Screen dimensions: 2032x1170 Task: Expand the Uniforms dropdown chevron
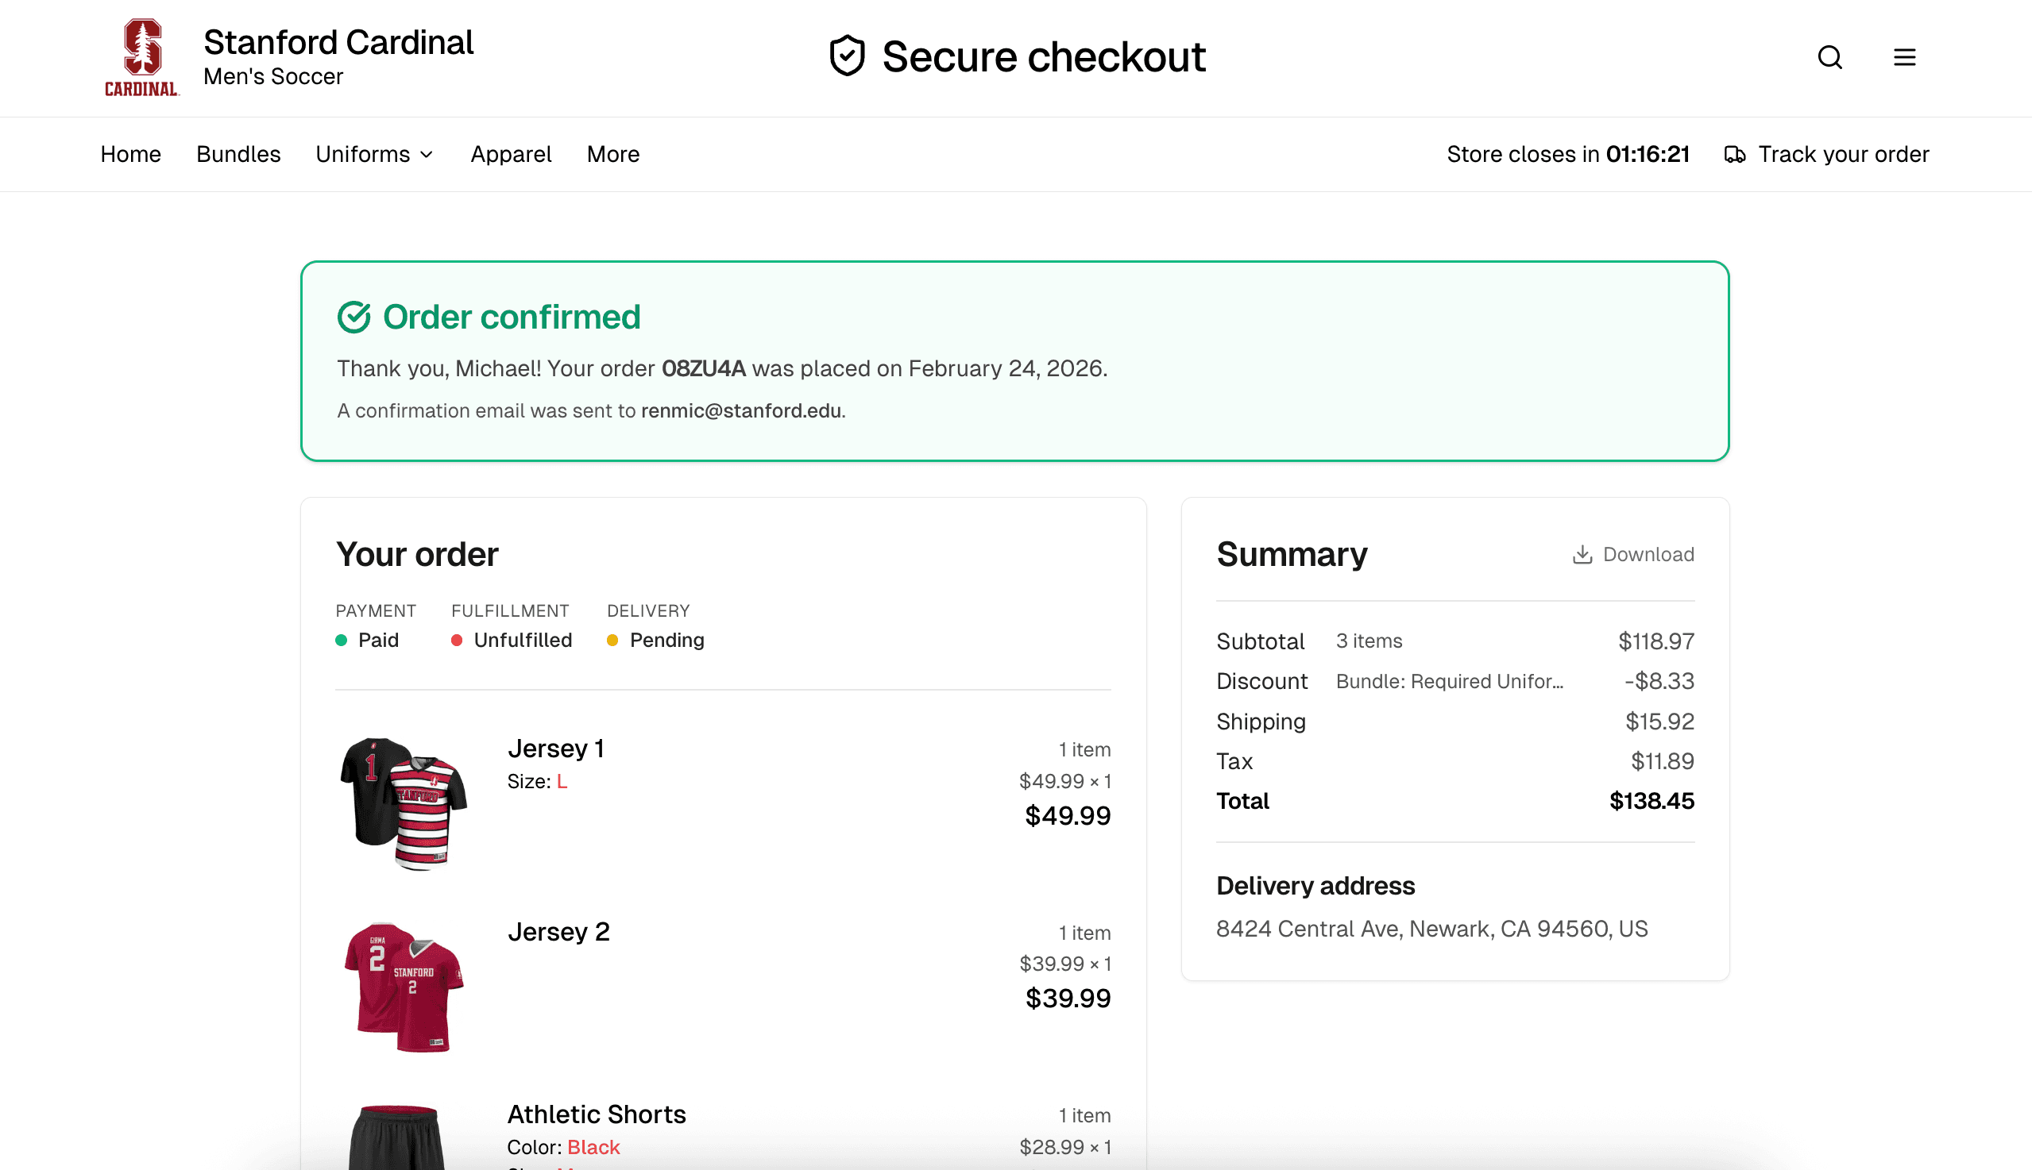click(x=427, y=154)
